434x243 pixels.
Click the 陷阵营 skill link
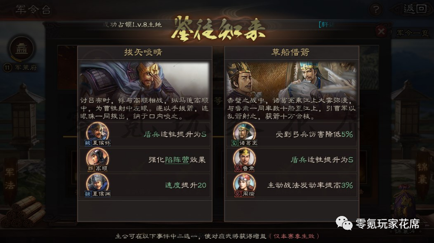tap(177, 159)
